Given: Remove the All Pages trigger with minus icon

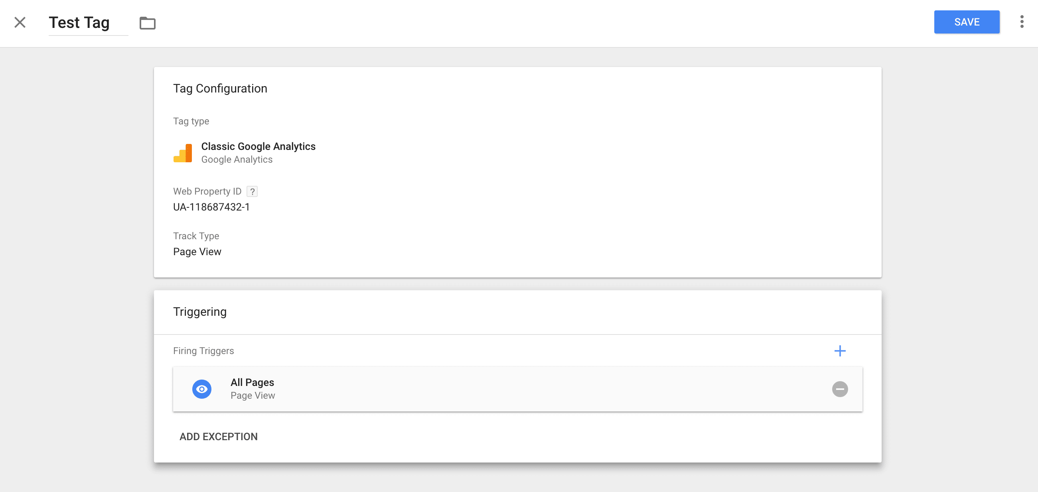Looking at the screenshot, I should click(x=840, y=388).
